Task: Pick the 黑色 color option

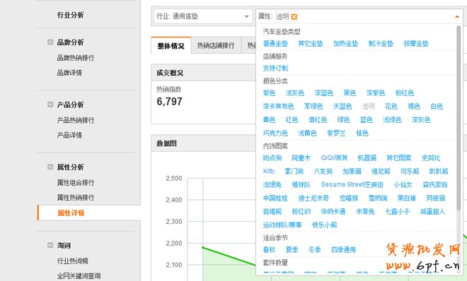Action: click(x=350, y=92)
